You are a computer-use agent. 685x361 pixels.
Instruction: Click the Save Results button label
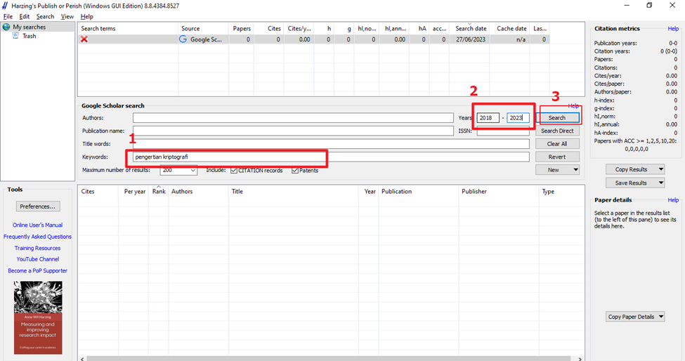click(632, 183)
